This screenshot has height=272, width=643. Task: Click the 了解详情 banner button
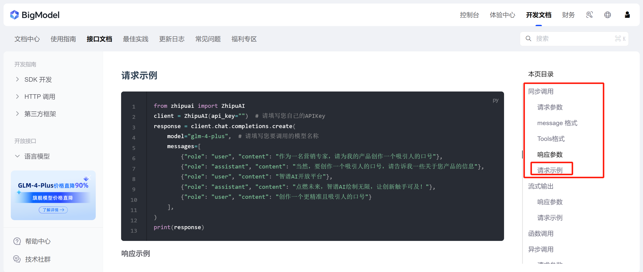pyautogui.click(x=53, y=210)
